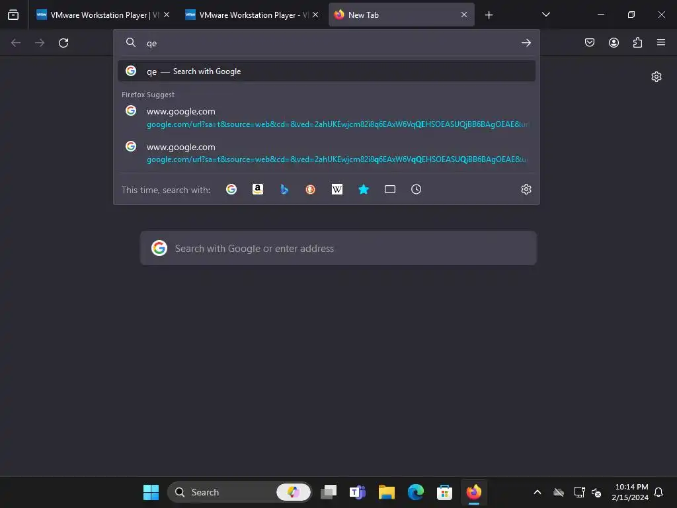Open Save to Pocket icon
Viewport: 677px width, 508px height.
(590, 42)
